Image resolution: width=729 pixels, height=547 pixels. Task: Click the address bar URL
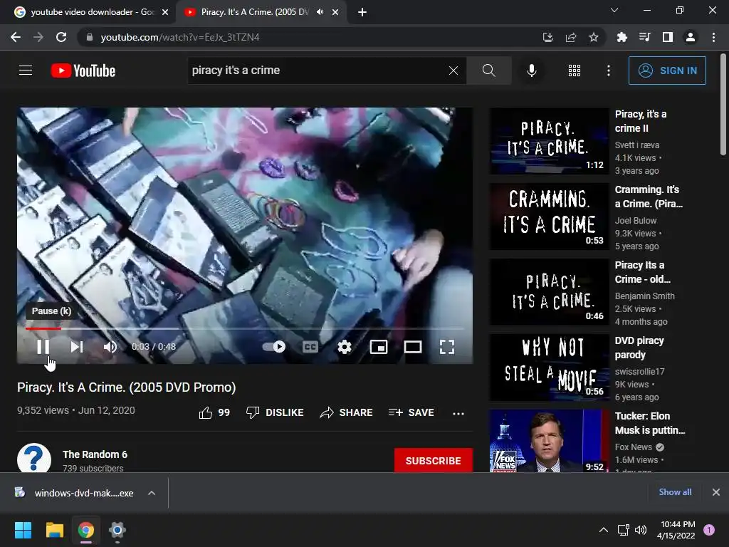pos(180,37)
